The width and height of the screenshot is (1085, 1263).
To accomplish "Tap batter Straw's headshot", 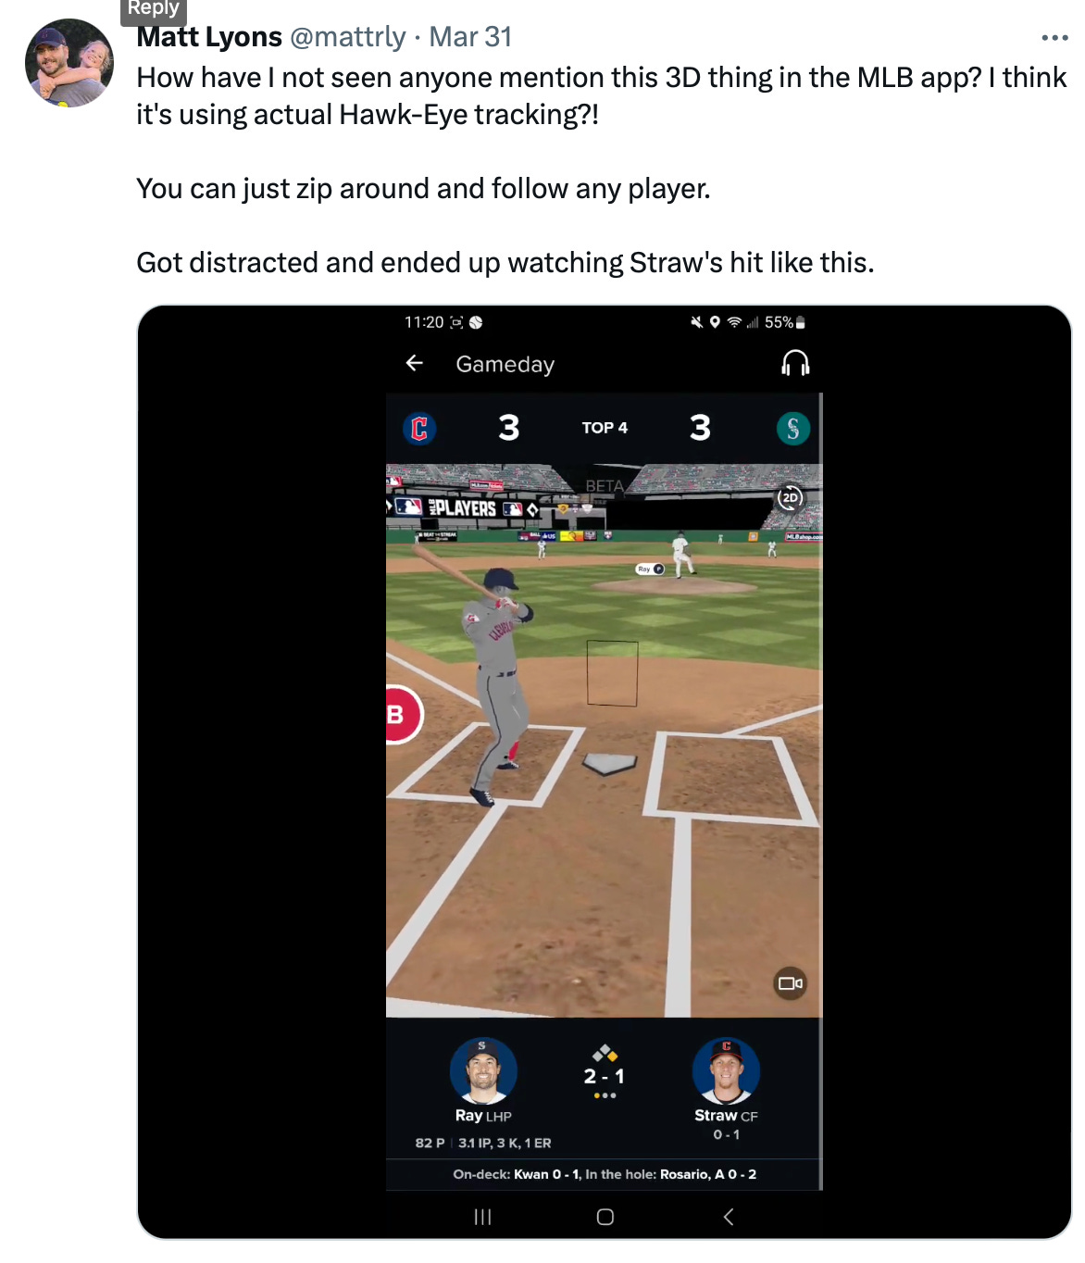I will pos(726,1071).
